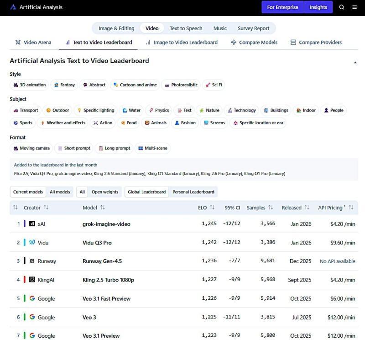Toggle the Photorealistic style filter
Screen dimensions: 365x340
pyautogui.click(x=181, y=85)
